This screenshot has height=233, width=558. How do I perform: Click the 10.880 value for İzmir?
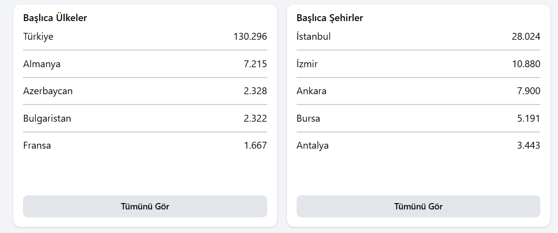pos(526,64)
